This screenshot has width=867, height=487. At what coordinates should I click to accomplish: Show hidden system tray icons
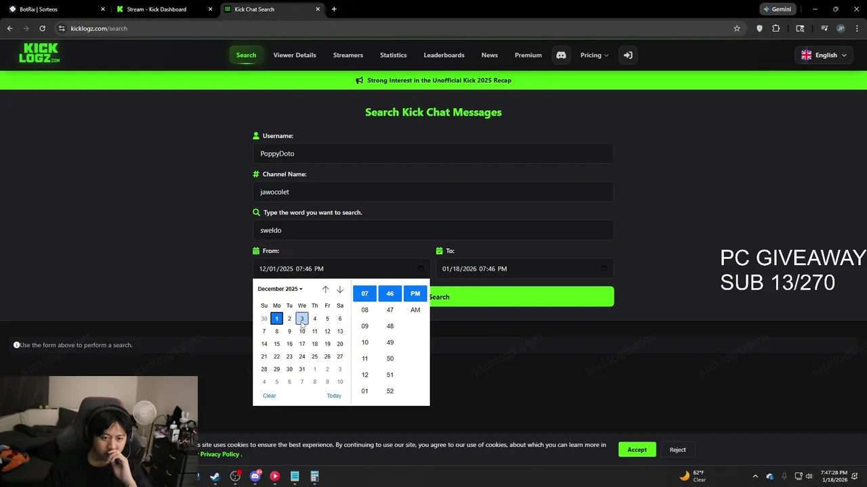[755, 476]
